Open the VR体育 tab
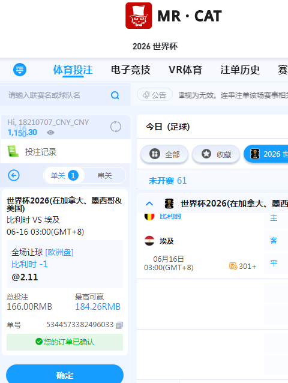This screenshot has width=288, height=383. (x=185, y=70)
